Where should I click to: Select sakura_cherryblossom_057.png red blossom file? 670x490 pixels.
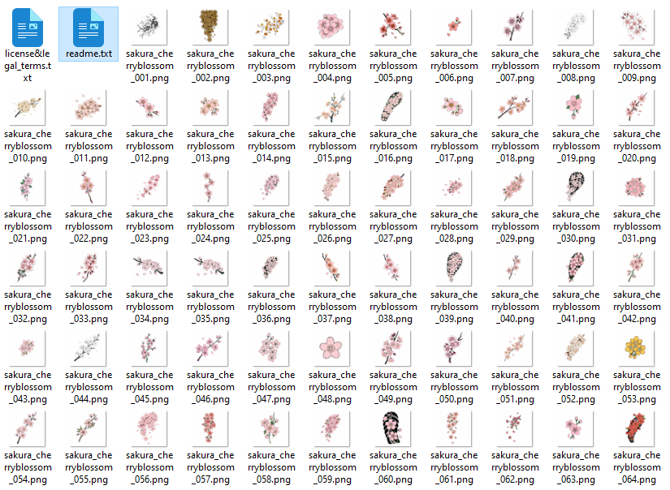(x=210, y=429)
